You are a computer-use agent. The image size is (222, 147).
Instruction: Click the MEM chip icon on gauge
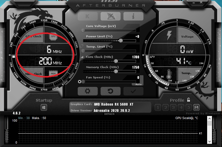(53, 73)
